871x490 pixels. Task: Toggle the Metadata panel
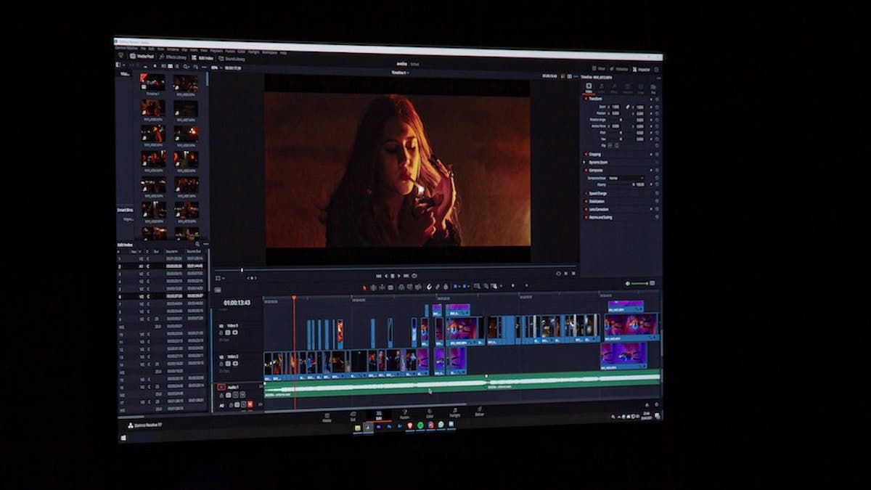620,69
